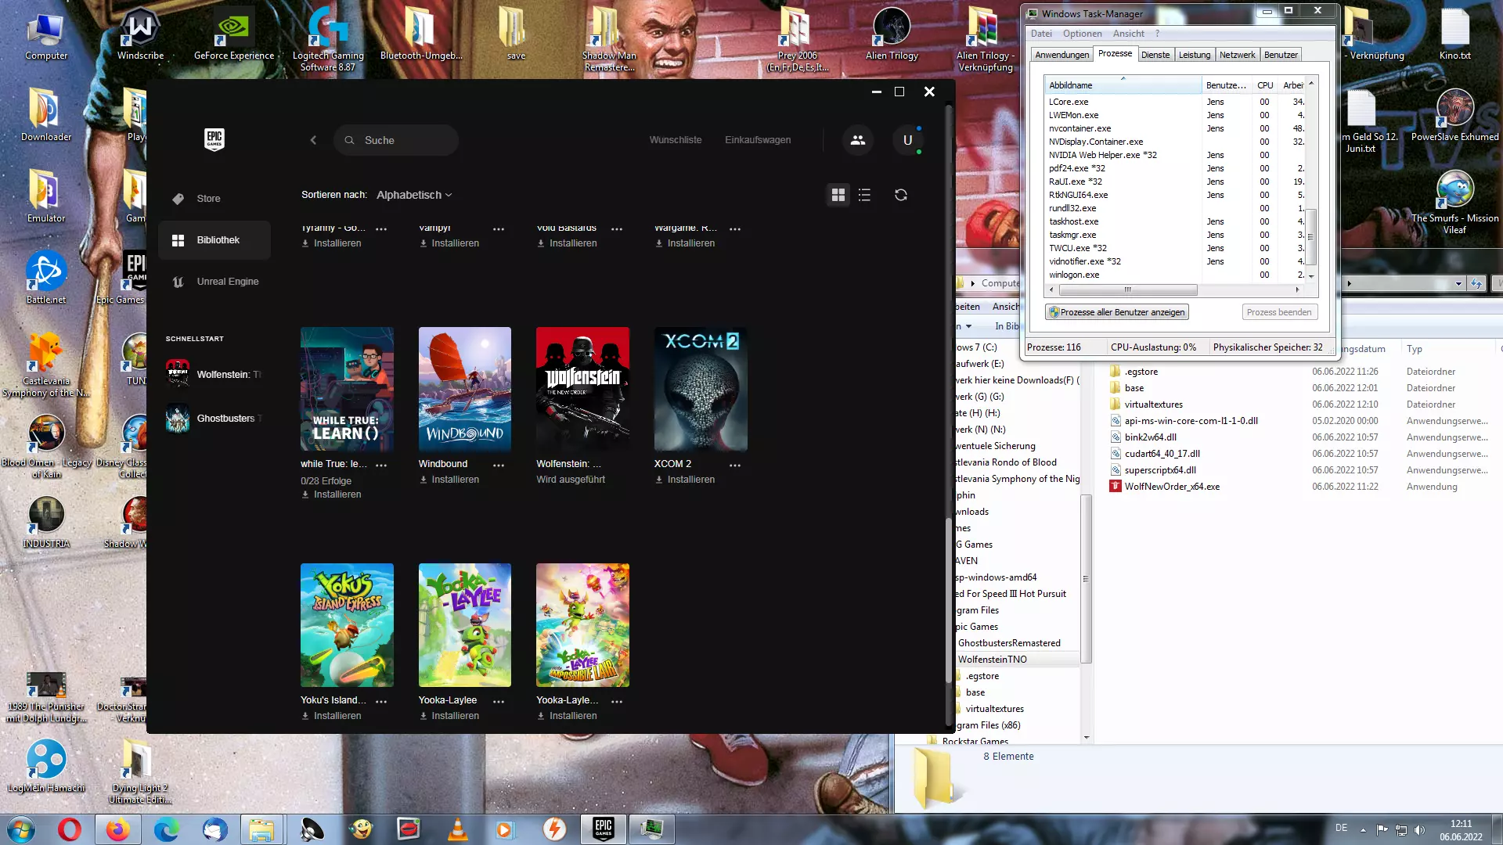
Task: Launch Ghostbusters from Schnellstart
Action: [x=214, y=419]
